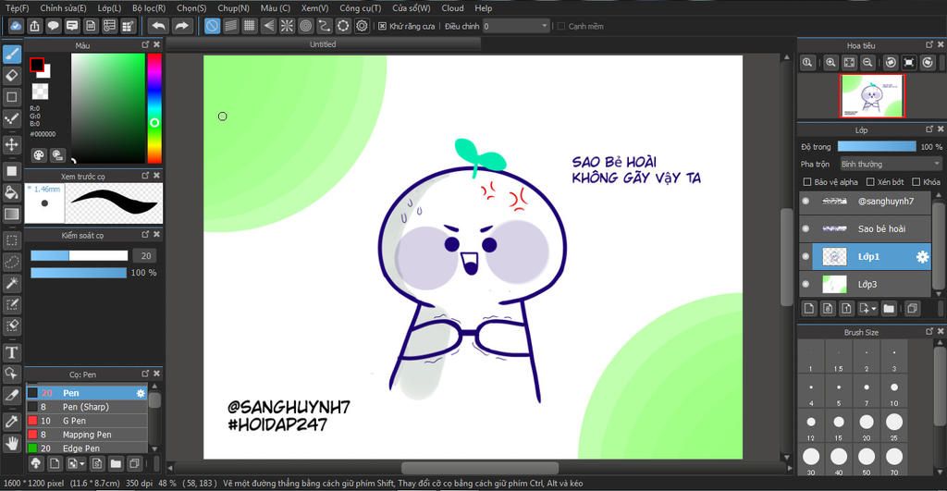
Task: Open Tệp(F) menu
Action: pyautogui.click(x=17, y=7)
